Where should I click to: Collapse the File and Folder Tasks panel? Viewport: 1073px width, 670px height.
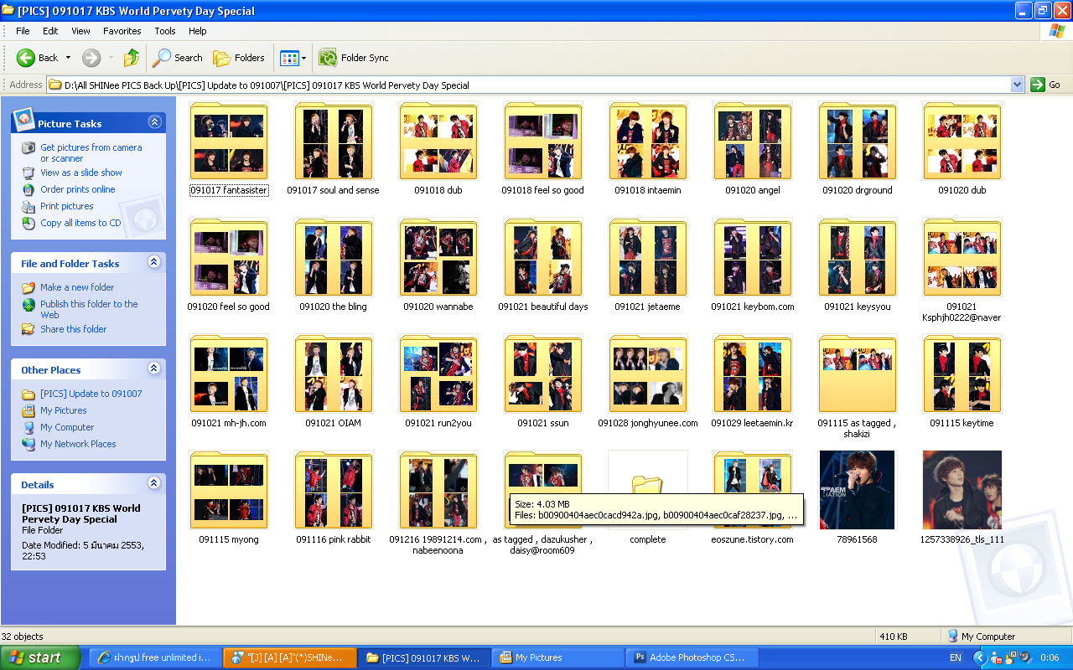(x=154, y=262)
